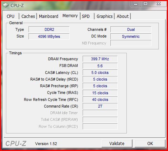Click the Symmetric DC Mode value
The height and width of the screenshot is (151, 168).
[x=131, y=36]
